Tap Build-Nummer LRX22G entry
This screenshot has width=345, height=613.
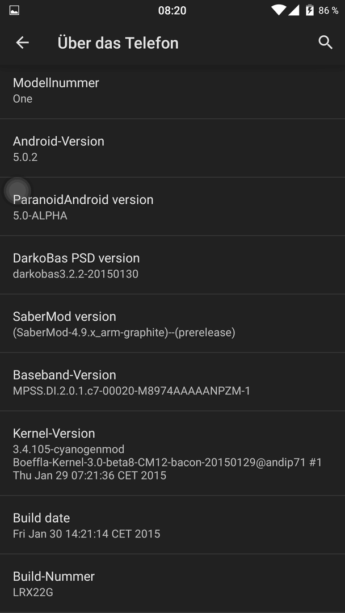172,583
